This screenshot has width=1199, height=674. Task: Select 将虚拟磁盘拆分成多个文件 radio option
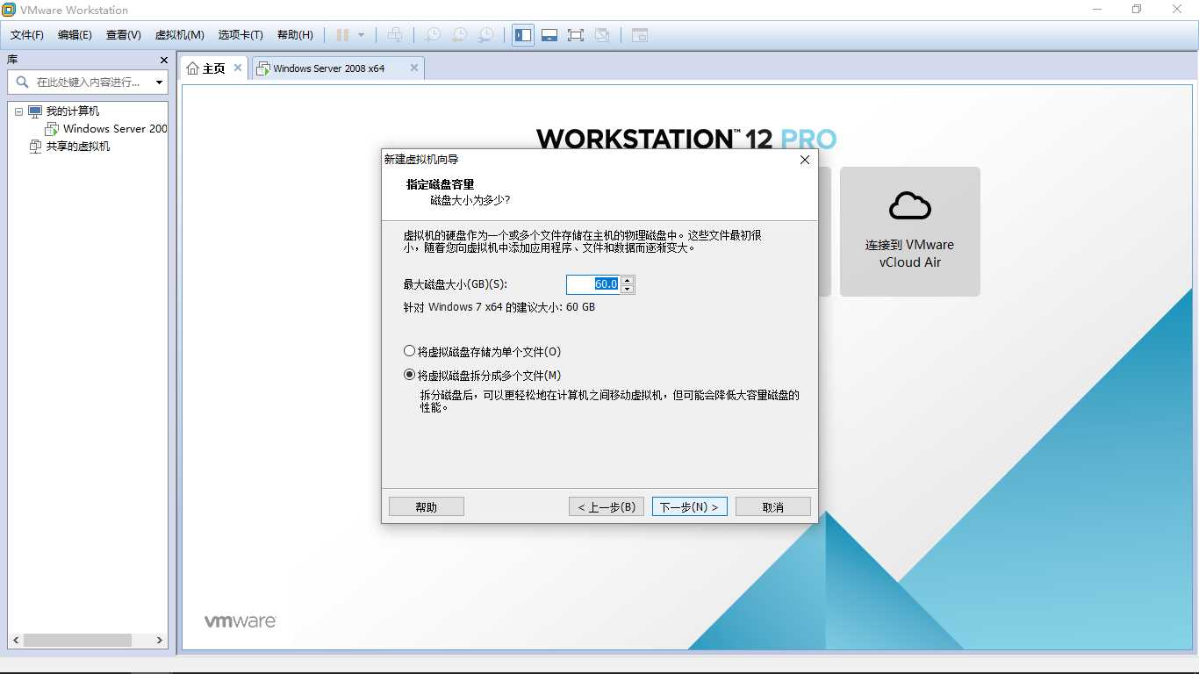point(482,375)
